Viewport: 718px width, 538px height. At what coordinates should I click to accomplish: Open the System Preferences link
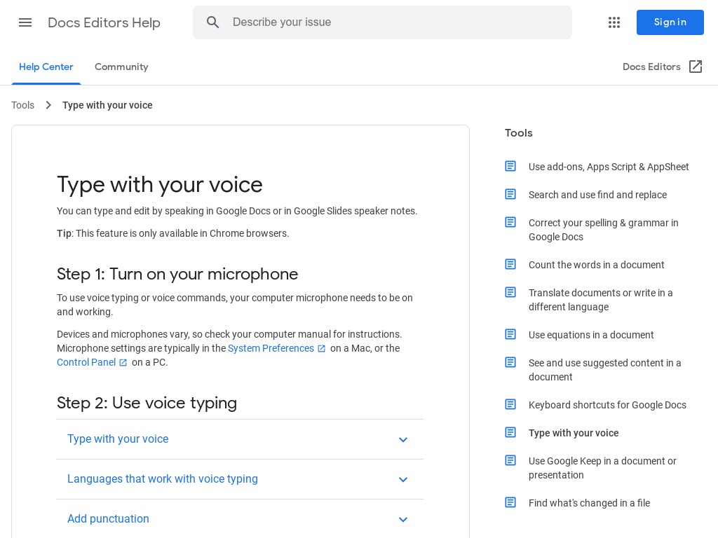(271, 348)
